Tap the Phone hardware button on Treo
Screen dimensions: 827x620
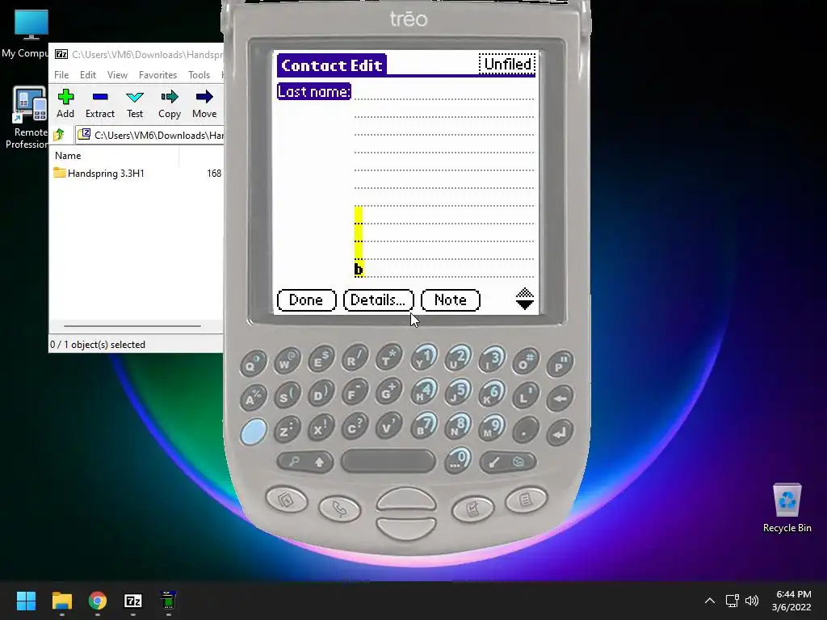pos(339,509)
